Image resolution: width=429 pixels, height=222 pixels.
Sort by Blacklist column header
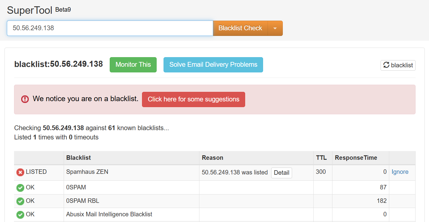point(79,158)
